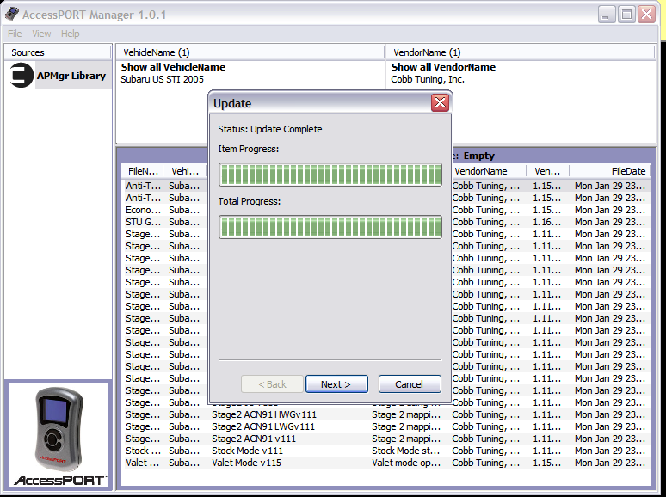Viewport: 666px width, 497px height.
Task: Close the AccessPORT Manager window
Action: 647,15
